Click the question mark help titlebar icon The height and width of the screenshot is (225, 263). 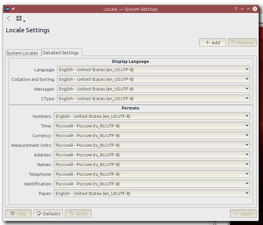pos(236,9)
